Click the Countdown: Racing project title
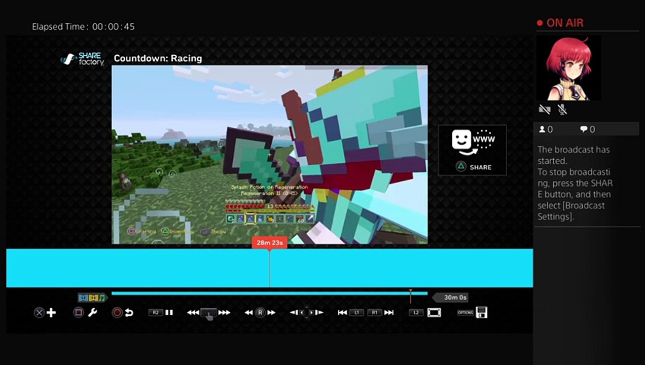 click(158, 58)
